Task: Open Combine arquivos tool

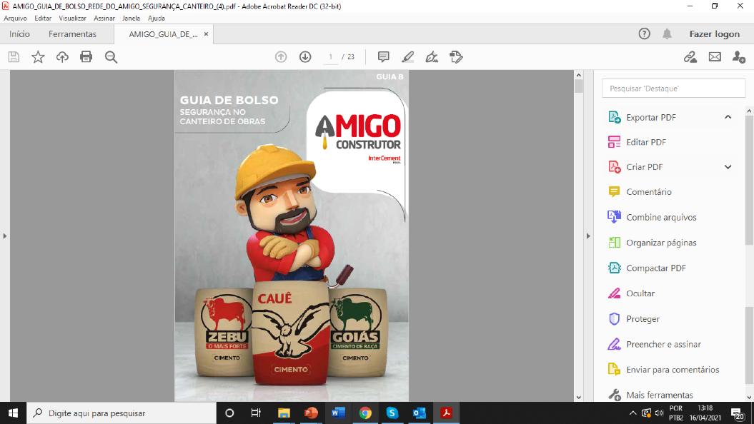Action: tap(661, 217)
